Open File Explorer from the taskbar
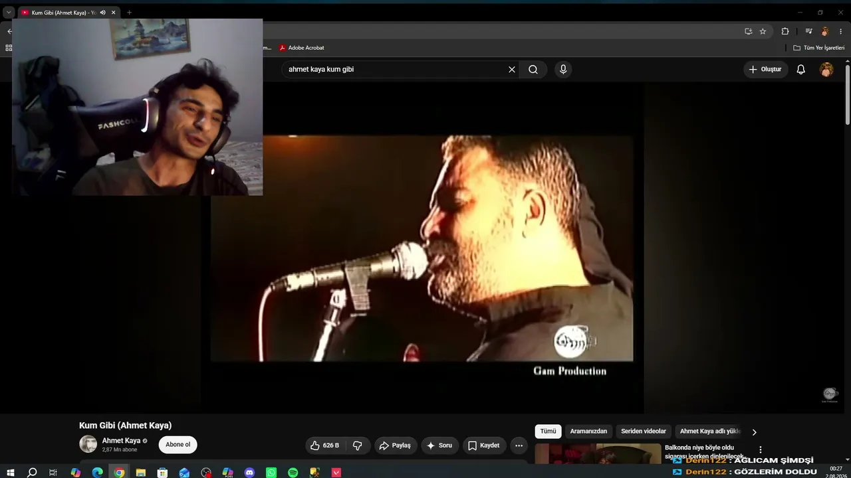The image size is (851, 478). click(x=141, y=473)
